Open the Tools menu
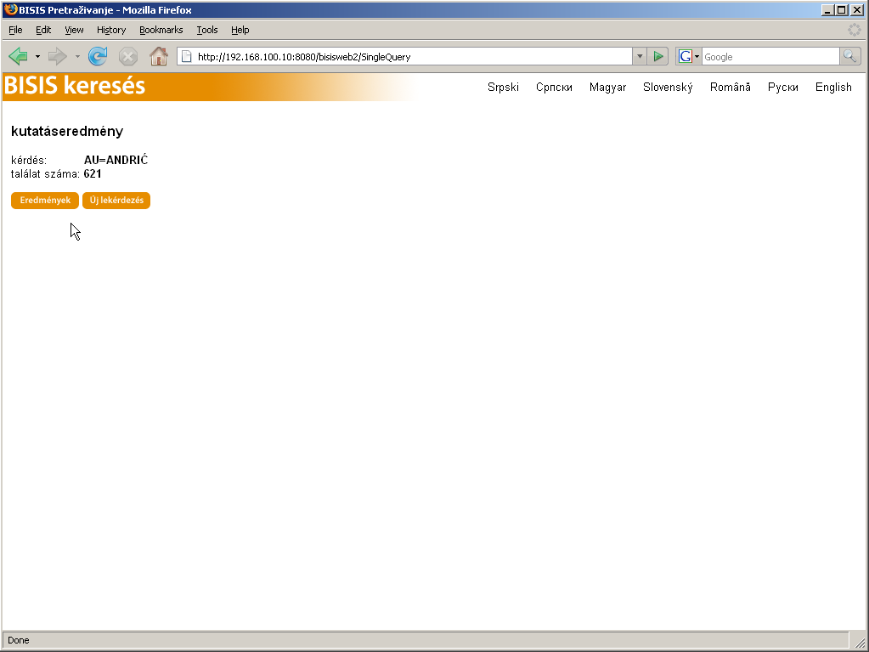This screenshot has height=652, width=869. (206, 30)
